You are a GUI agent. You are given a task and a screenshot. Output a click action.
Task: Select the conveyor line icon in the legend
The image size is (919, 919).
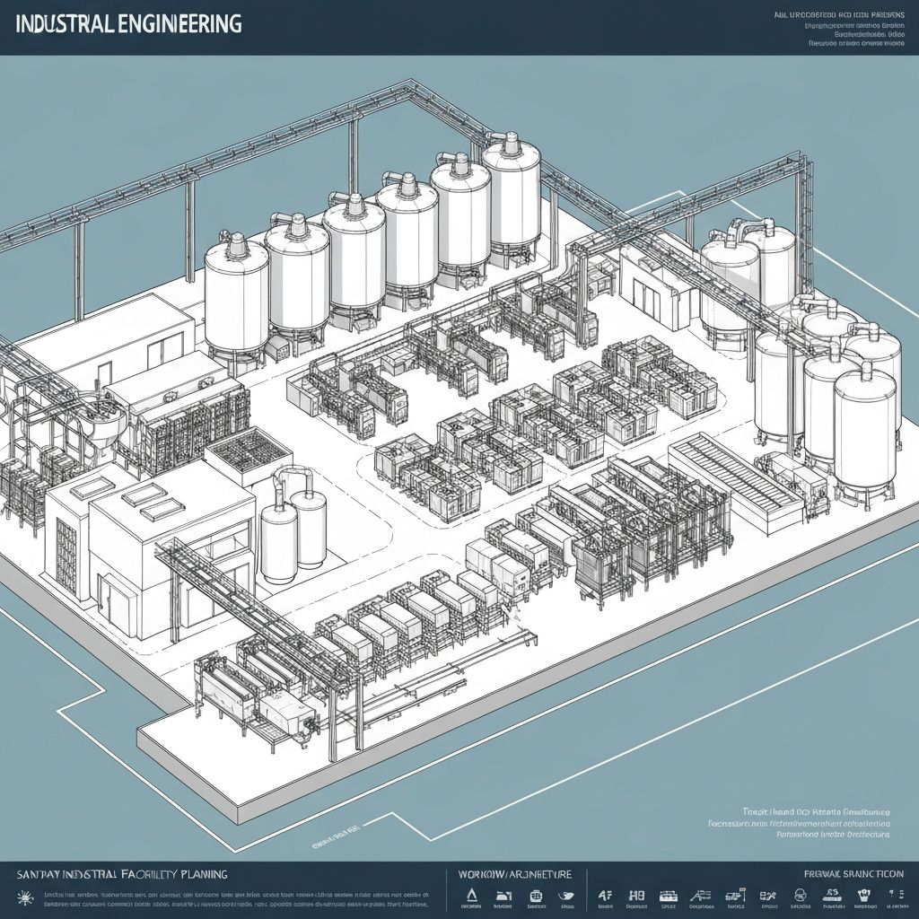(x=669, y=895)
